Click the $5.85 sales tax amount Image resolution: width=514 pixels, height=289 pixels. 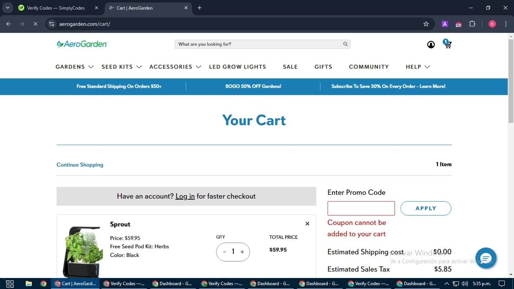coord(443,269)
